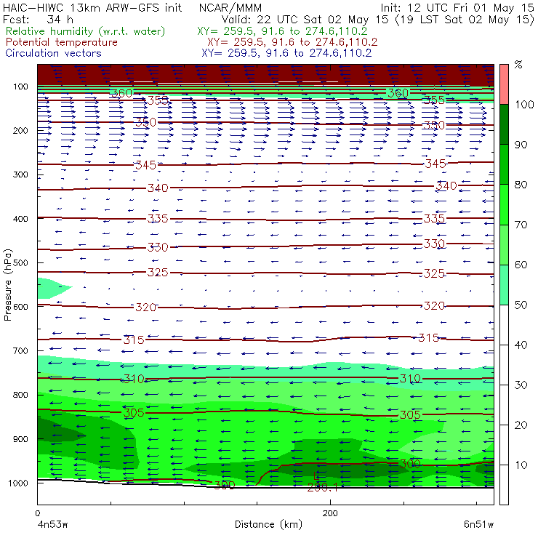Click the '60' colorbar scale label
The height and width of the screenshot is (538, 538).
[x=521, y=265]
